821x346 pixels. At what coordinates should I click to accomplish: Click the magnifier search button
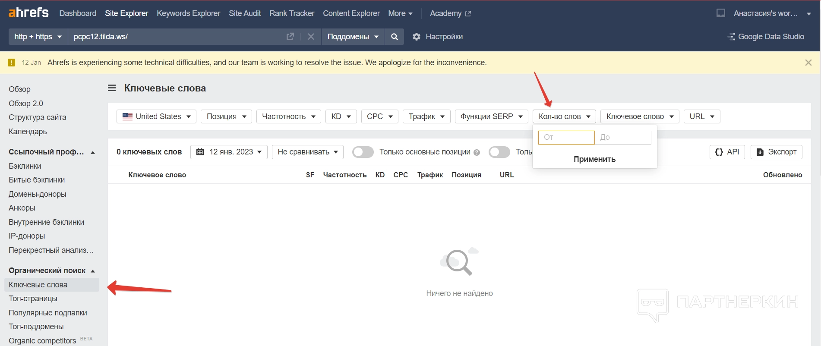coord(394,37)
